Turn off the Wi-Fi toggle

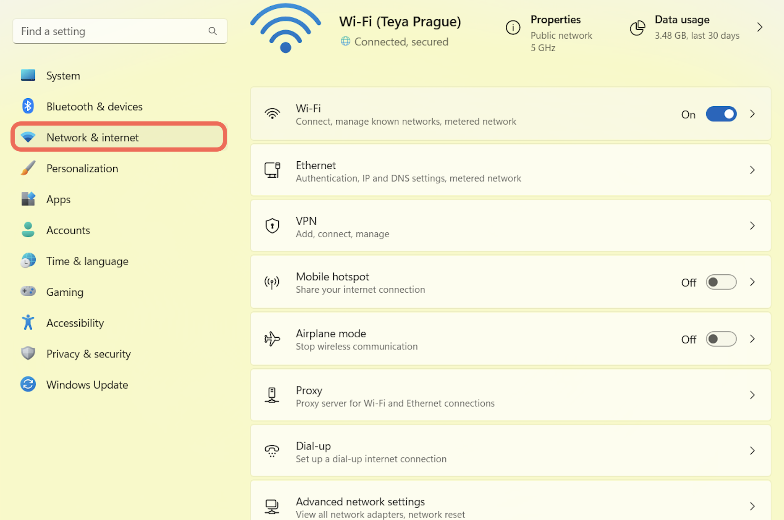(x=721, y=114)
